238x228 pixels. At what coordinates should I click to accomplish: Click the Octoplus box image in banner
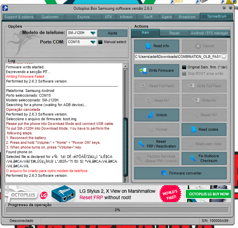pyautogui.click(x=63, y=194)
